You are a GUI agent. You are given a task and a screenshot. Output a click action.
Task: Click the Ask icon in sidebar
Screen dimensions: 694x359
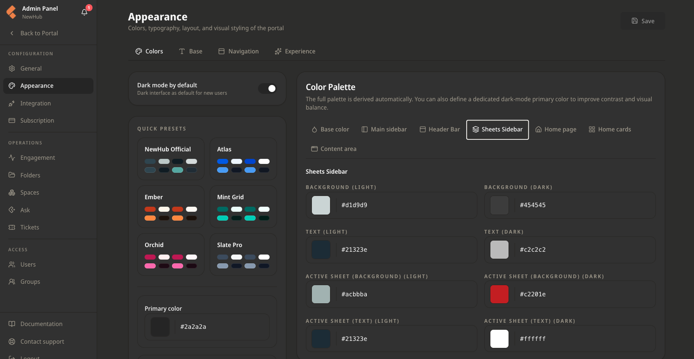(12, 210)
